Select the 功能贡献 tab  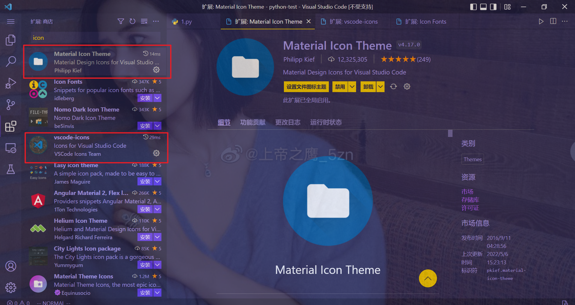253,122
